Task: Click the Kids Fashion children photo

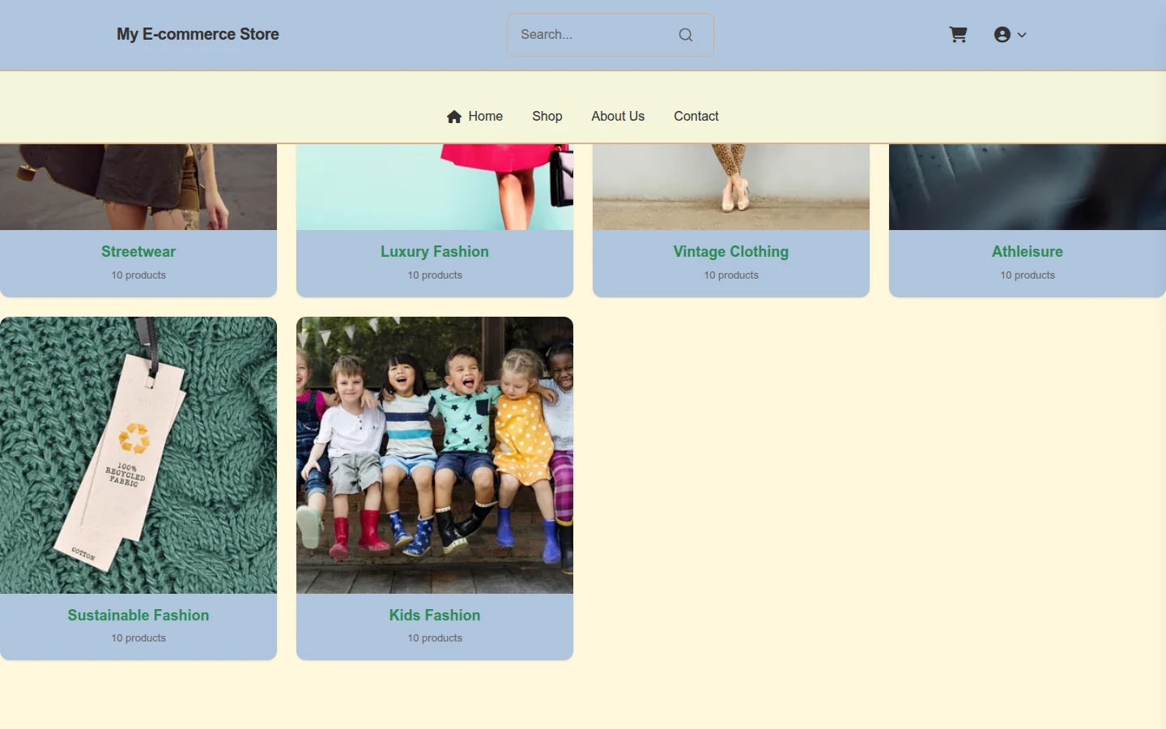Action: pos(435,455)
